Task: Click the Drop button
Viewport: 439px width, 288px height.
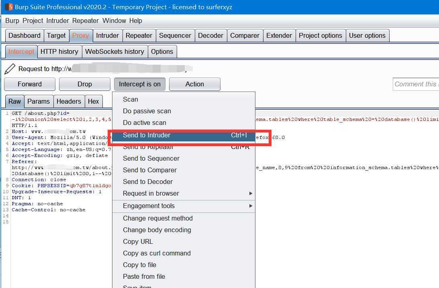Action: (85, 84)
